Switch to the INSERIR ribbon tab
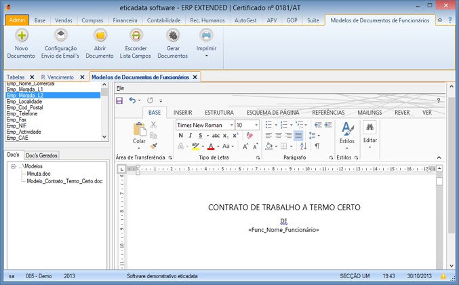This screenshot has width=459, height=285. pyautogui.click(x=182, y=113)
